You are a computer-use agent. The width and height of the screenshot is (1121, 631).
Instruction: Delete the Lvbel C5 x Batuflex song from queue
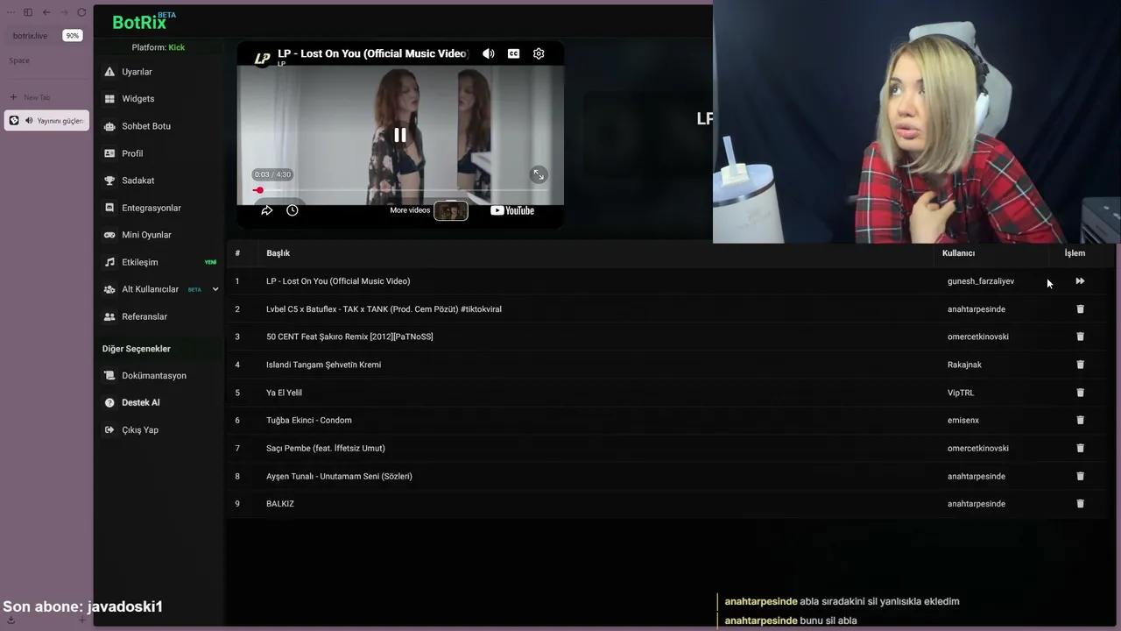tap(1080, 309)
